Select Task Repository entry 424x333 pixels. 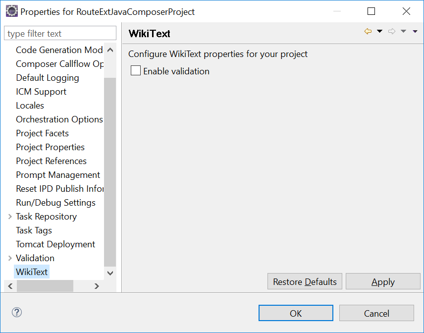click(x=46, y=217)
